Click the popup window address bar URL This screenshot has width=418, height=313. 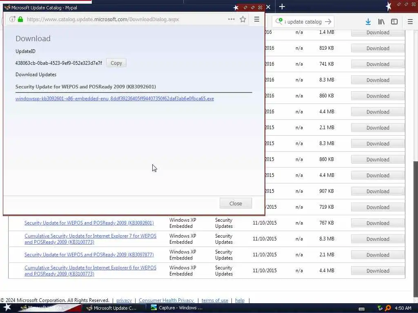(103, 20)
